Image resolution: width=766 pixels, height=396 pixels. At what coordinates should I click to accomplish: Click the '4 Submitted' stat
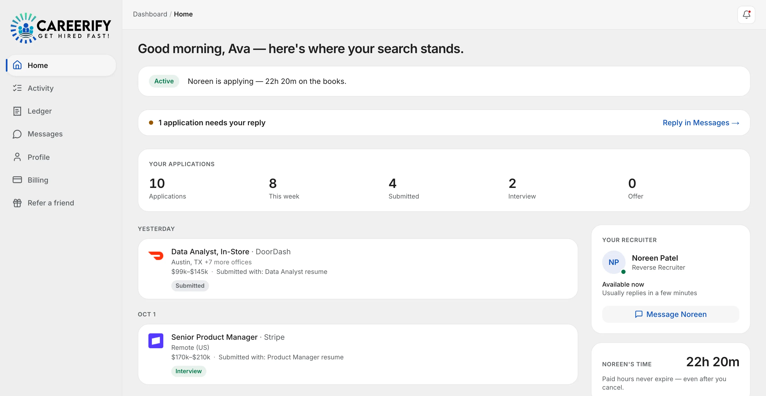click(404, 188)
